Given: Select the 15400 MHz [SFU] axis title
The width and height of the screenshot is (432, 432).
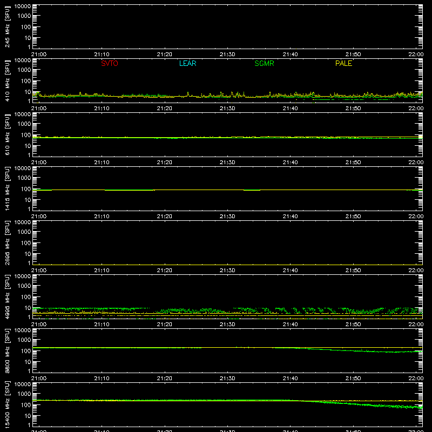Looking at the screenshot, I should [7, 404].
